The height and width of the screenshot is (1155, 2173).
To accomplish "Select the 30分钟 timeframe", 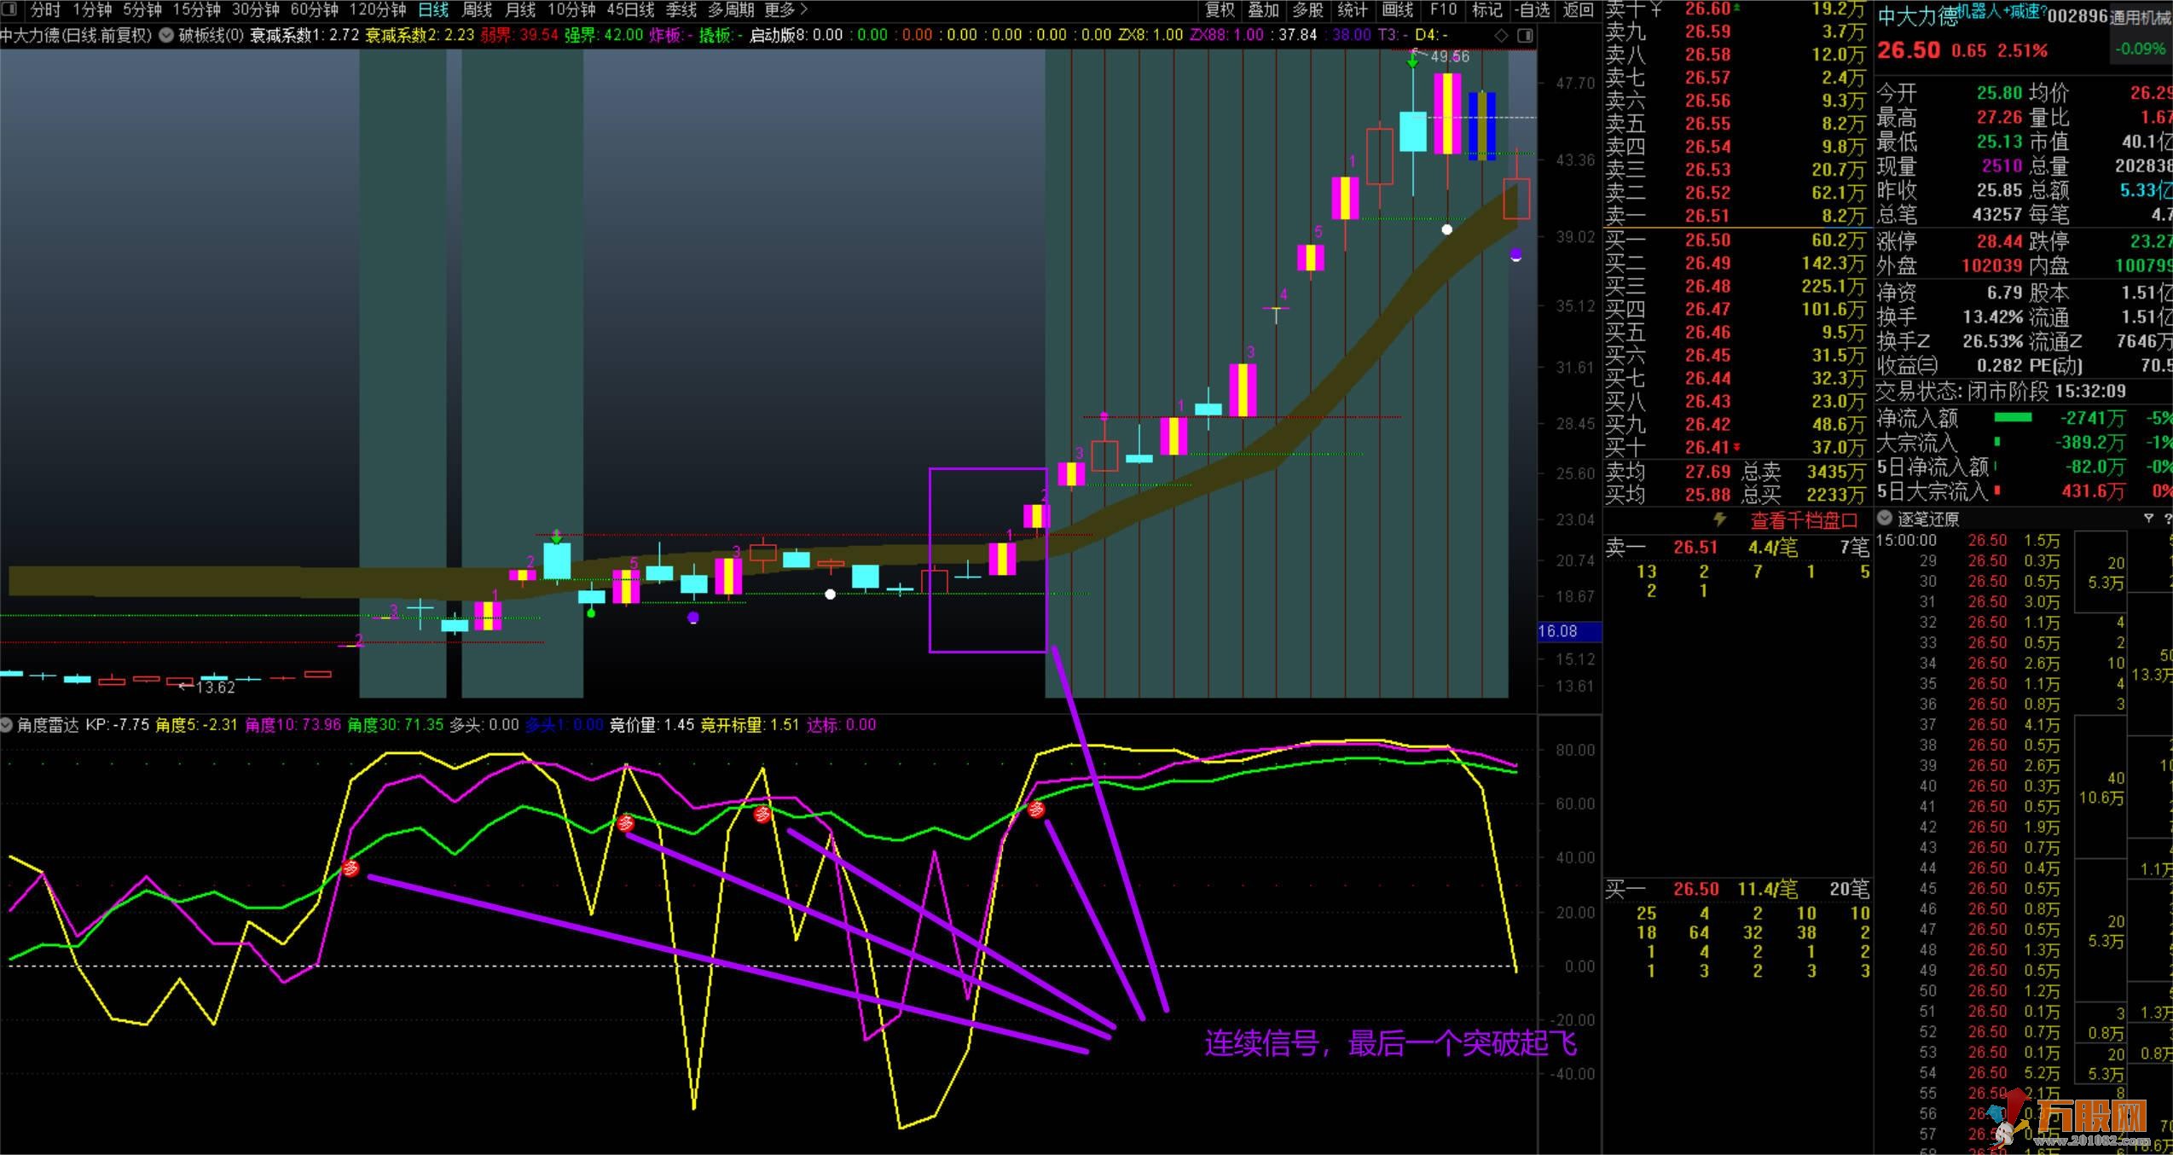I will pos(255,10).
